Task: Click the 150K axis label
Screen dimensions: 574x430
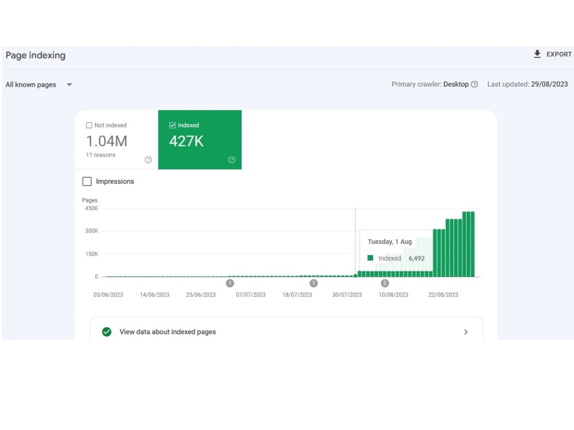Action: pyautogui.click(x=91, y=254)
